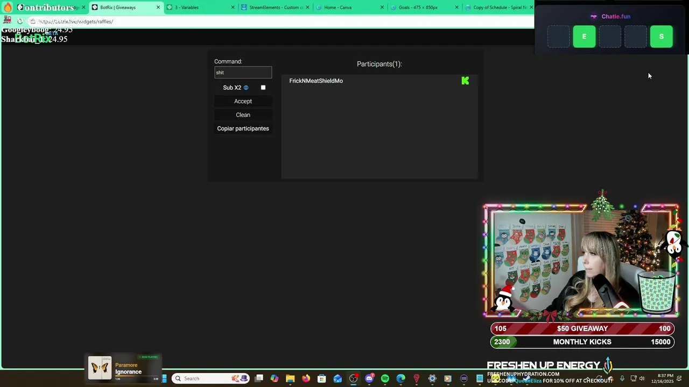Viewport: 689px width, 387px height.
Task: Select participant FrickNMeatShieldMo
Action: point(316,81)
